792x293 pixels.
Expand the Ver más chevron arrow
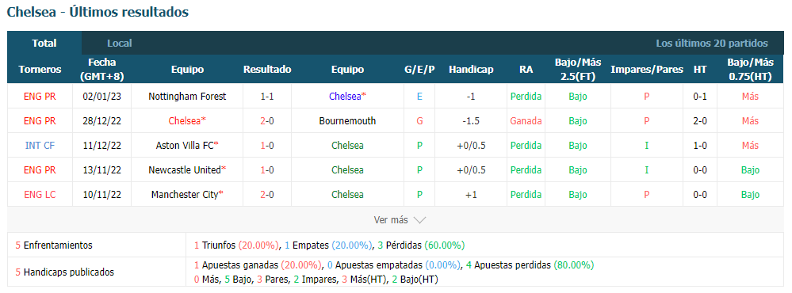pos(419,220)
